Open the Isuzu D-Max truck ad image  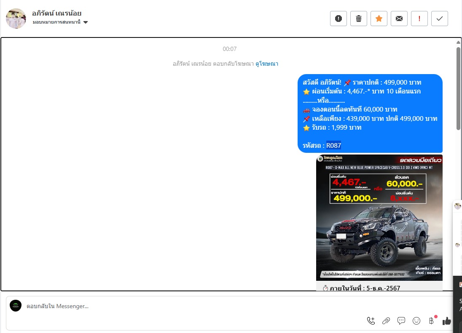pos(379,218)
